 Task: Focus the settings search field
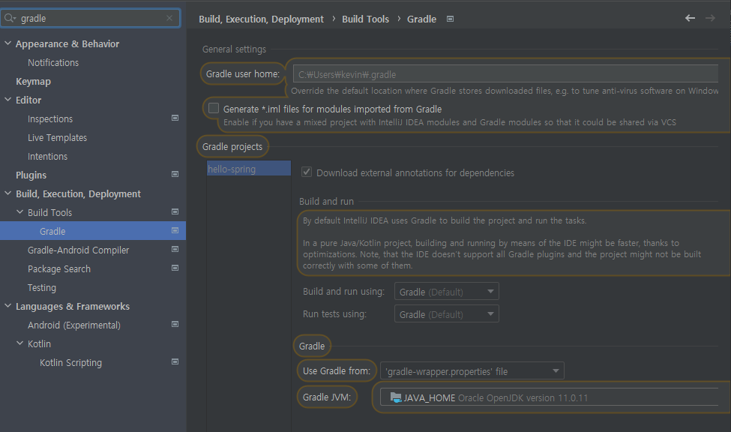(91, 18)
